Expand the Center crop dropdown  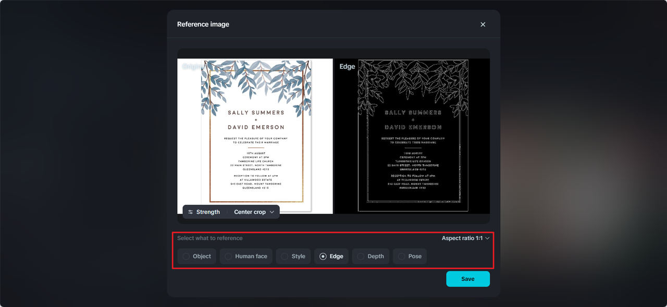[254, 212]
